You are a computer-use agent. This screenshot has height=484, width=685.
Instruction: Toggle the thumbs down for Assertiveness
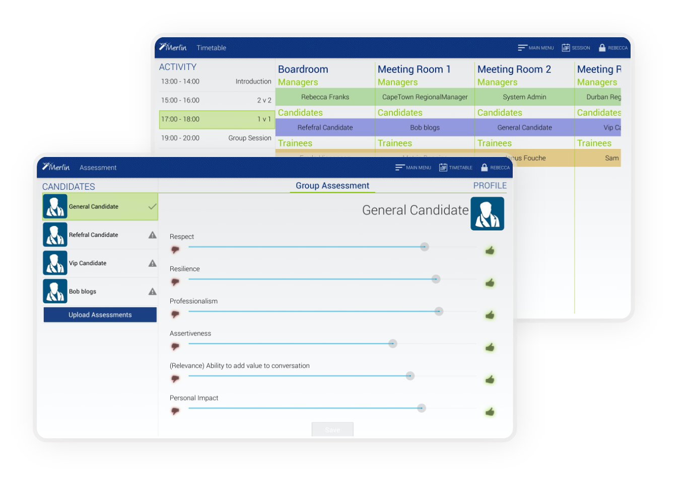[175, 347]
